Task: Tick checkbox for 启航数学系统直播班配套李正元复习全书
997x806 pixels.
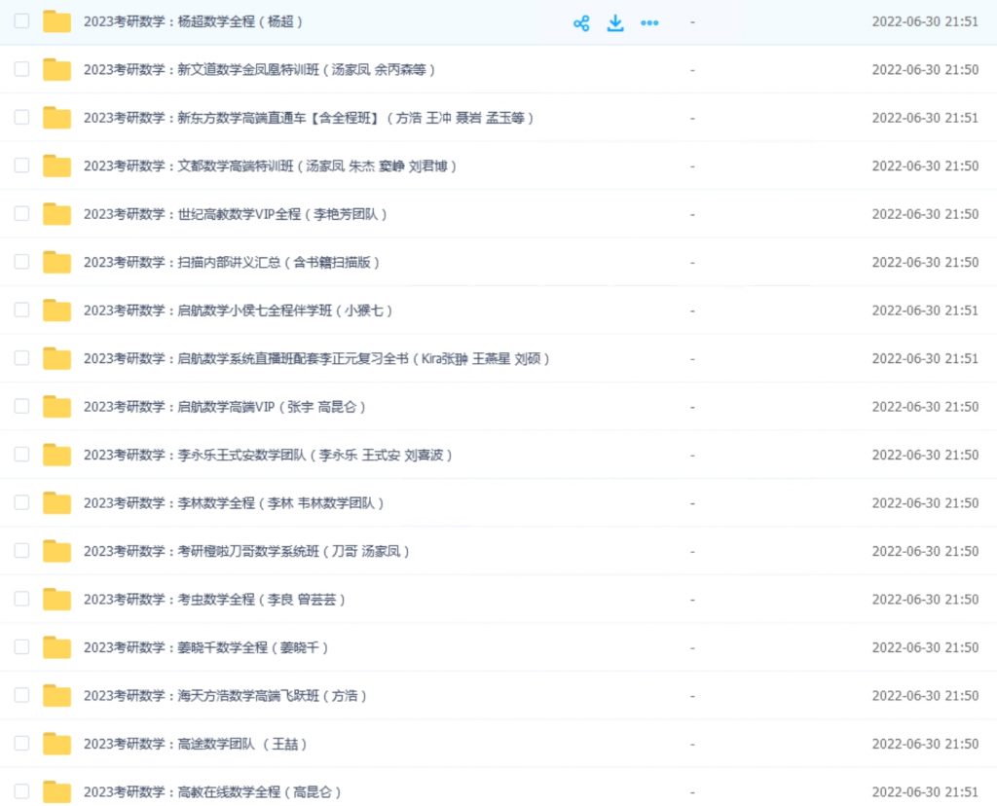Action: click(x=21, y=358)
